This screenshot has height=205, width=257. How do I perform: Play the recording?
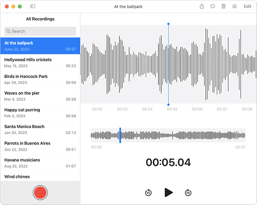168,193
